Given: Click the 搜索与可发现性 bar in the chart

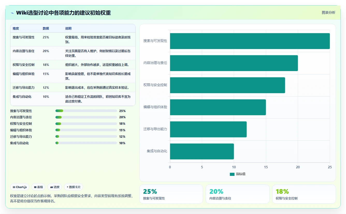Looking at the screenshot, I should pos(250,41).
